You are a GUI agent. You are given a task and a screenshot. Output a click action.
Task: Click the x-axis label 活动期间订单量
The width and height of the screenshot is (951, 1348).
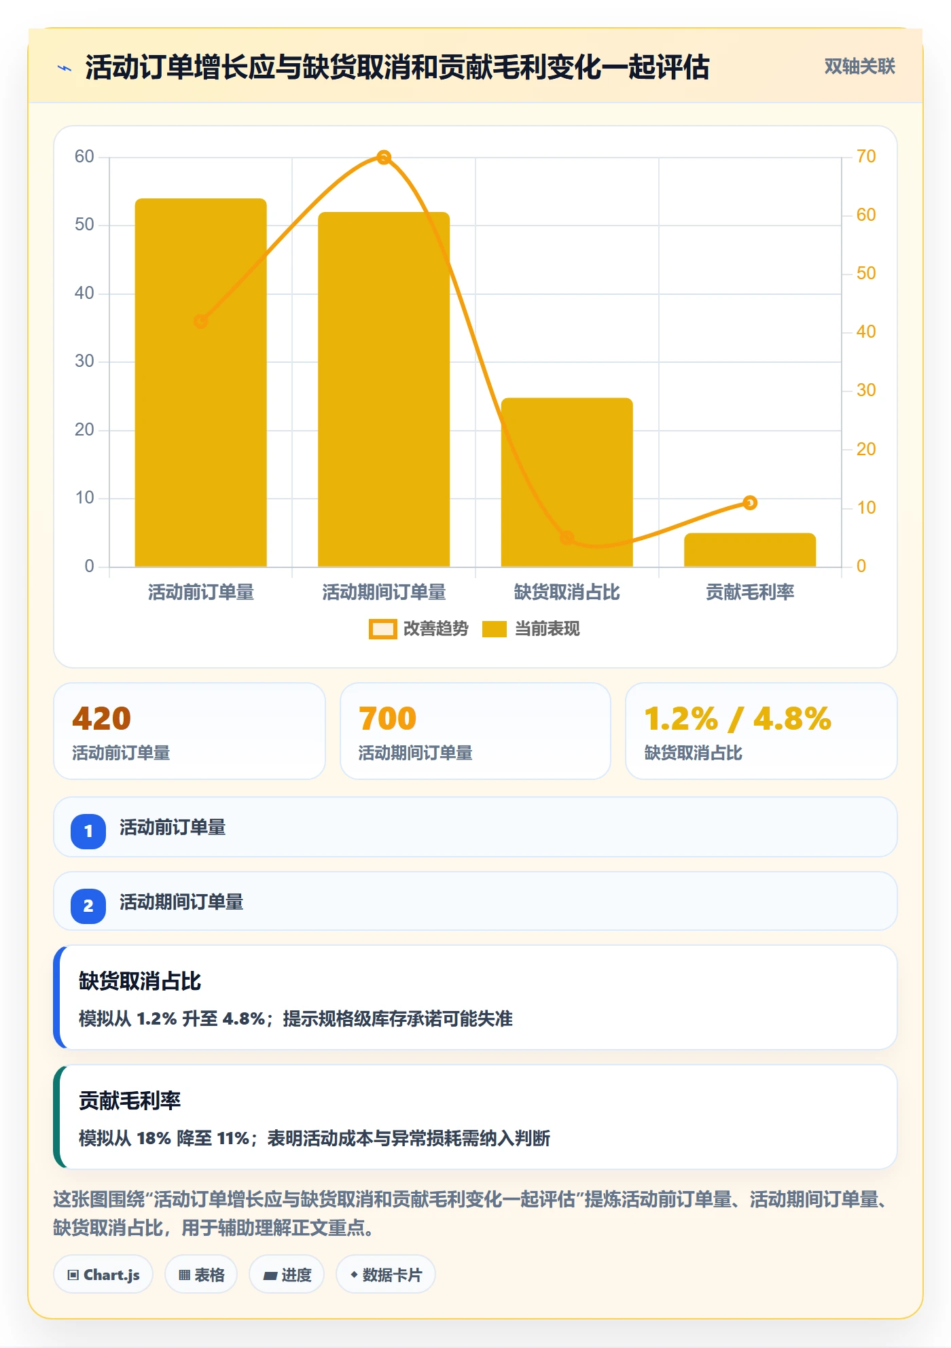click(x=384, y=592)
